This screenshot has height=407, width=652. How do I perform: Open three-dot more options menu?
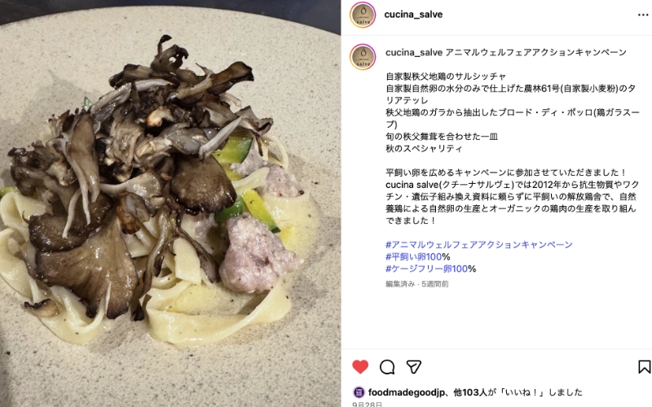click(x=643, y=15)
